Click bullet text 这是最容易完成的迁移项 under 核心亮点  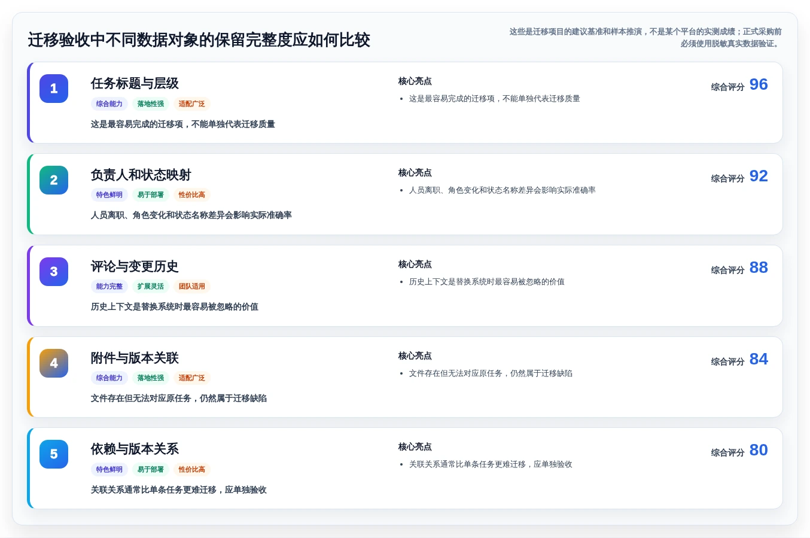pyautogui.click(x=495, y=99)
